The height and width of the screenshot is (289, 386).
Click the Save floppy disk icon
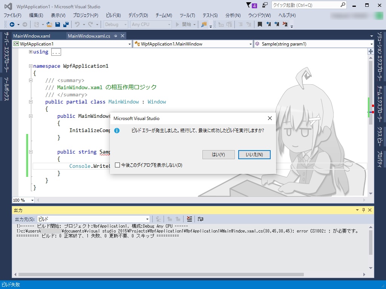[58, 24]
